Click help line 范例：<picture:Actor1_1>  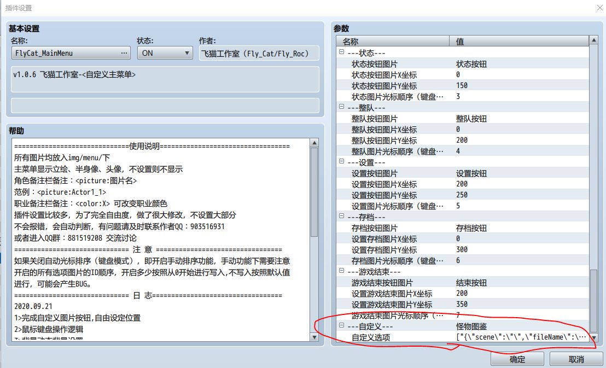60,192
